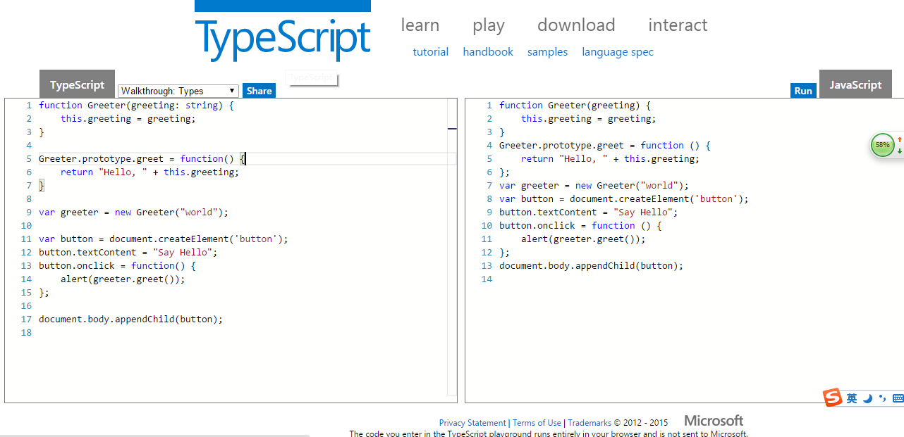This screenshot has height=437, width=904.
Task: Click line number 14 in JavaScript gutter
Action: (487, 279)
